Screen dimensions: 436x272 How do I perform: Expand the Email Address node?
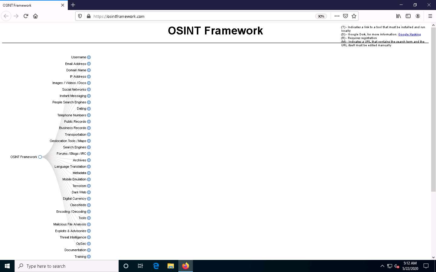[89, 64]
